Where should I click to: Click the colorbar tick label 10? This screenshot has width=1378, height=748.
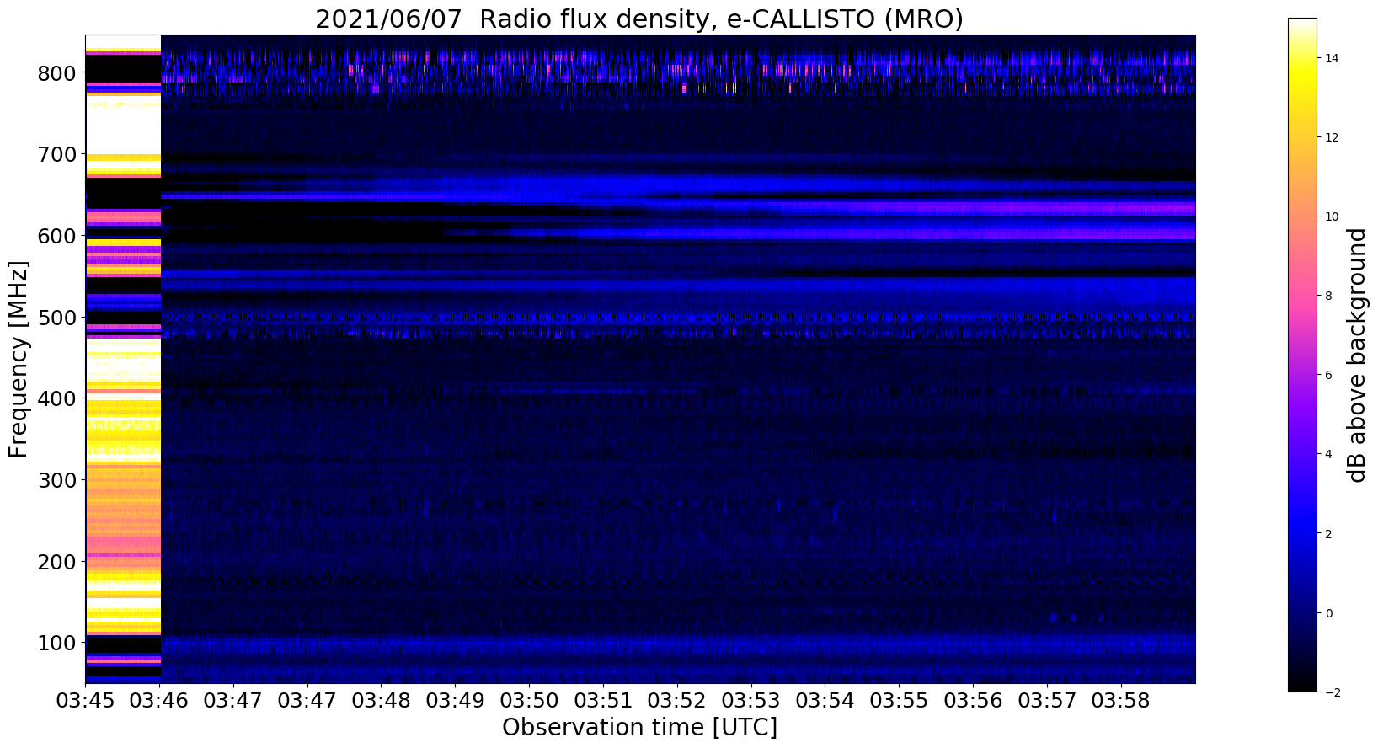pyautogui.click(x=1333, y=216)
